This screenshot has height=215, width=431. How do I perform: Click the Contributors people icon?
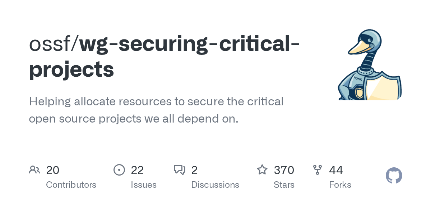pyautogui.click(x=34, y=169)
